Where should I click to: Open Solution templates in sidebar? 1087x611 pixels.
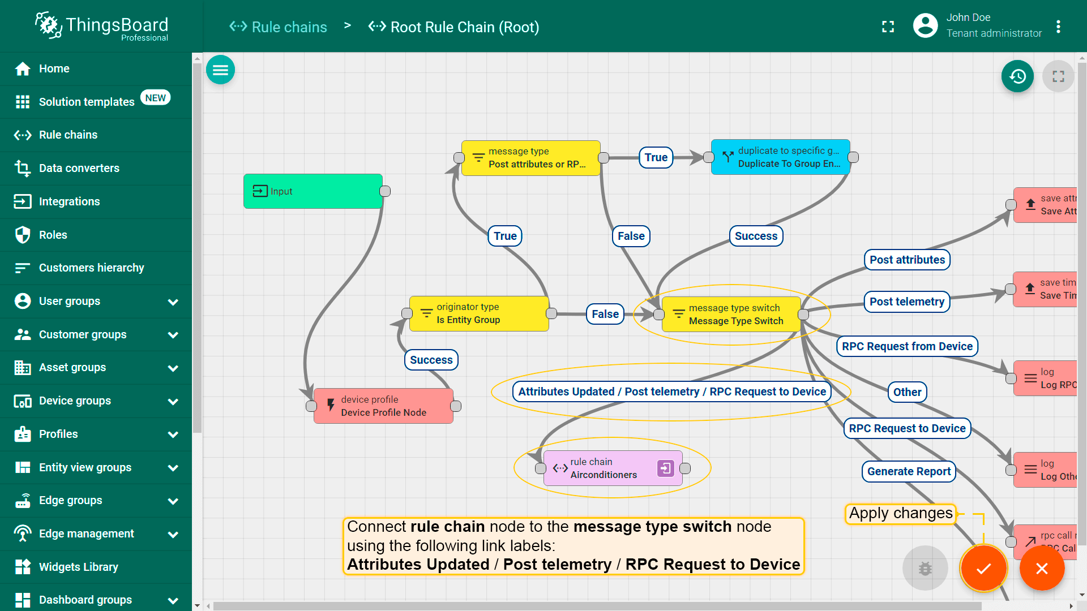tap(96, 102)
